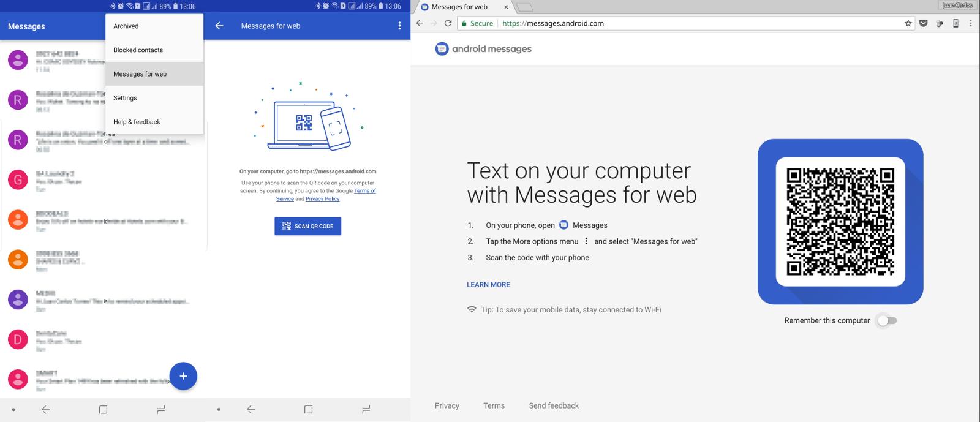Click the Privacy footer link
980x422 pixels.
pyautogui.click(x=447, y=405)
